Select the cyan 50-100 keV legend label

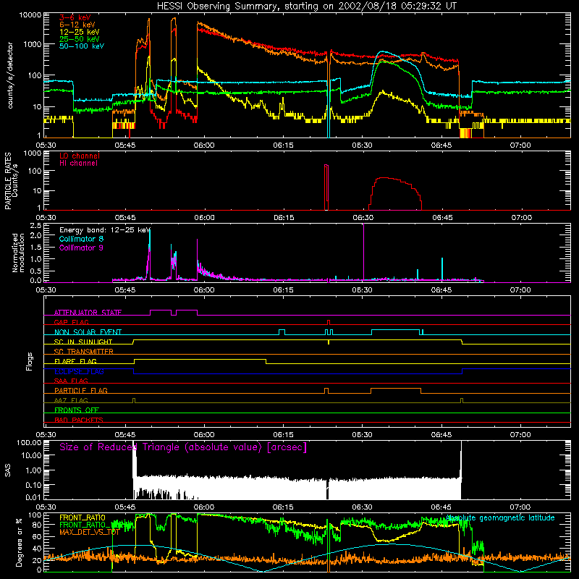[x=82, y=46]
